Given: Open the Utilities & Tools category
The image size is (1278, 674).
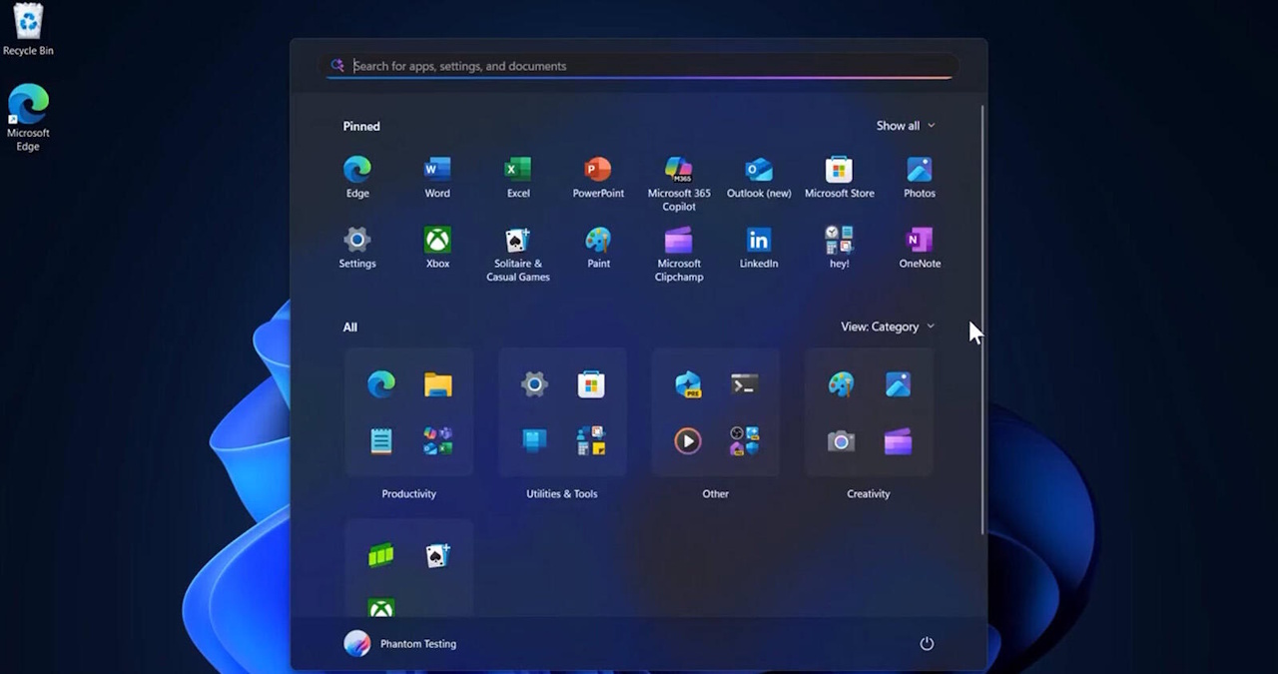Looking at the screenshot, I should [x=562, y=412].
